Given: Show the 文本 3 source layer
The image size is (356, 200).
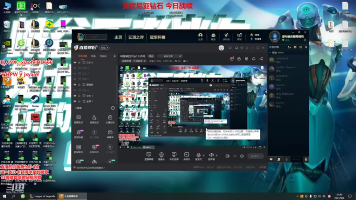Looking at the screenshot, I should [x=75, y=73].
